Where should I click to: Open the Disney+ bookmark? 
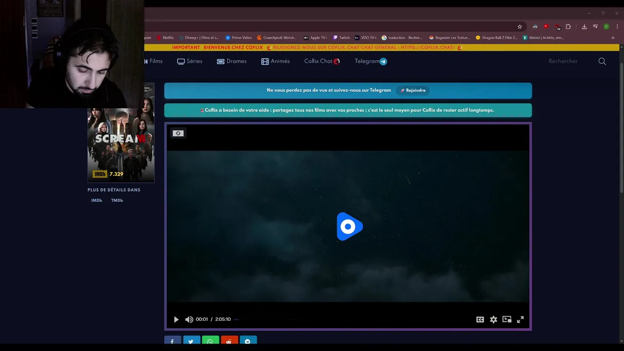coord(198,38)
